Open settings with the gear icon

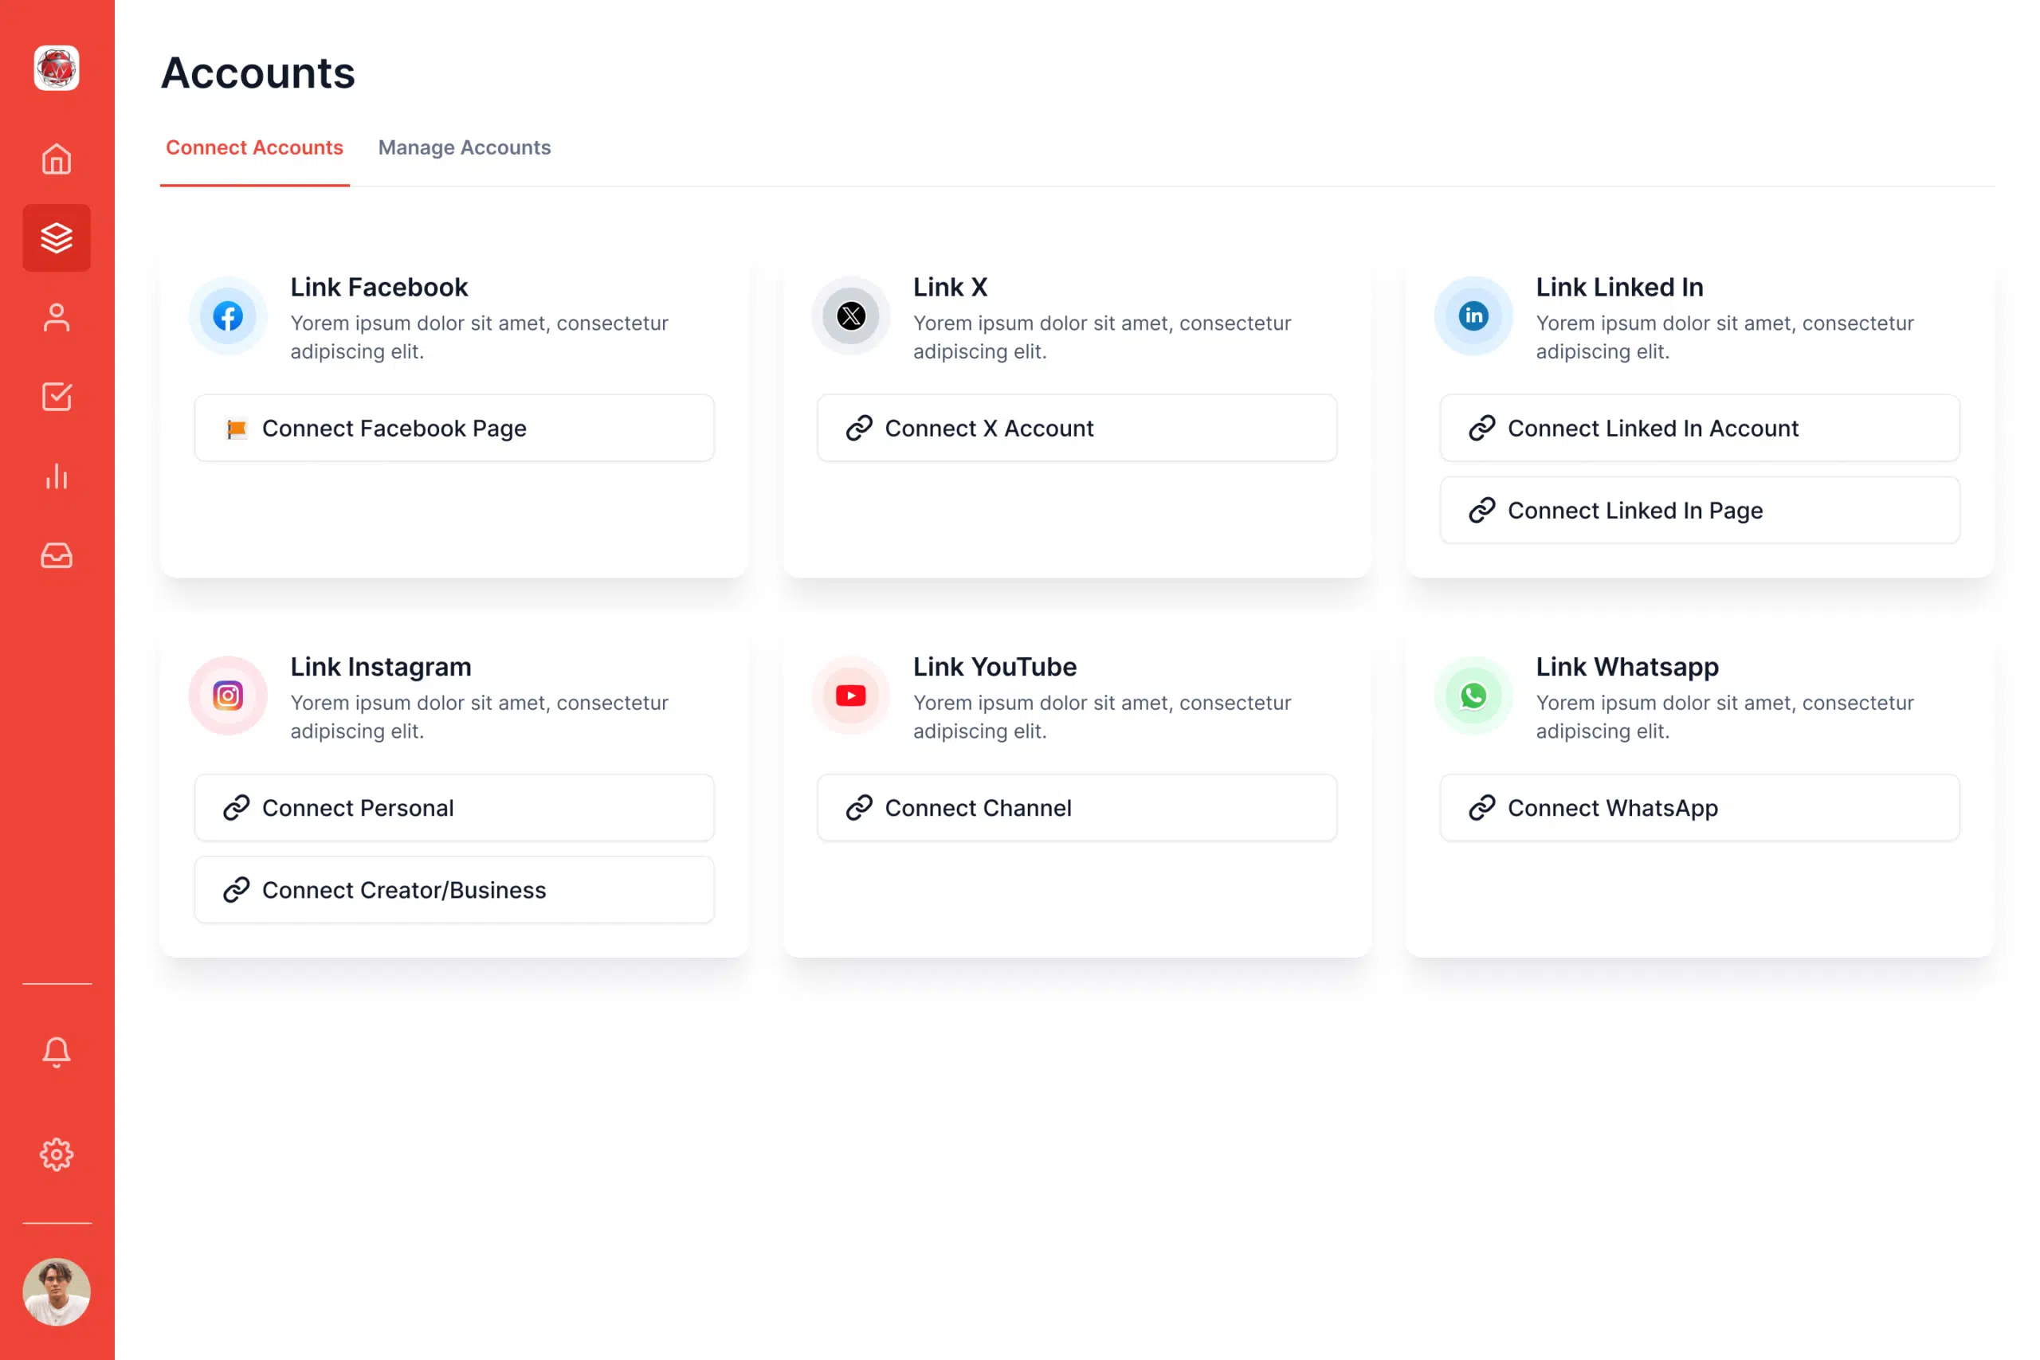click(x=57, y=1154)
